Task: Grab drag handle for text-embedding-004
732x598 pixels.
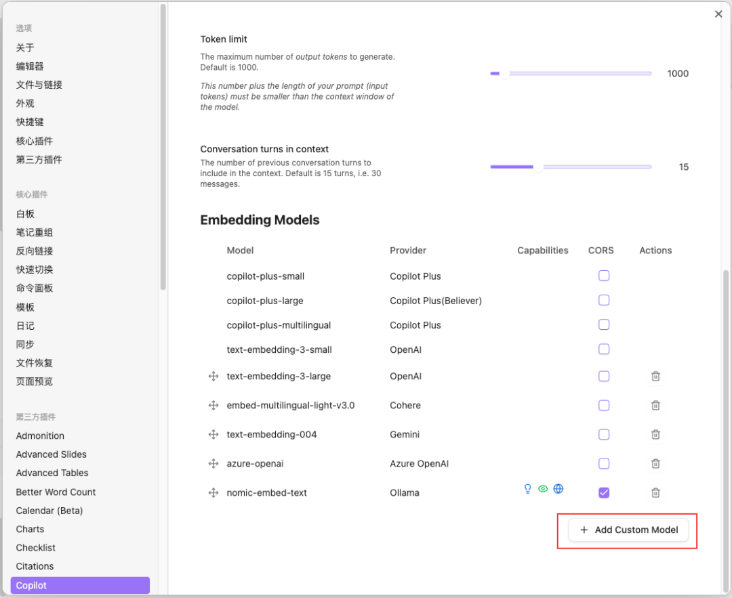Action: pyautogui.click(x=213, y=434)
